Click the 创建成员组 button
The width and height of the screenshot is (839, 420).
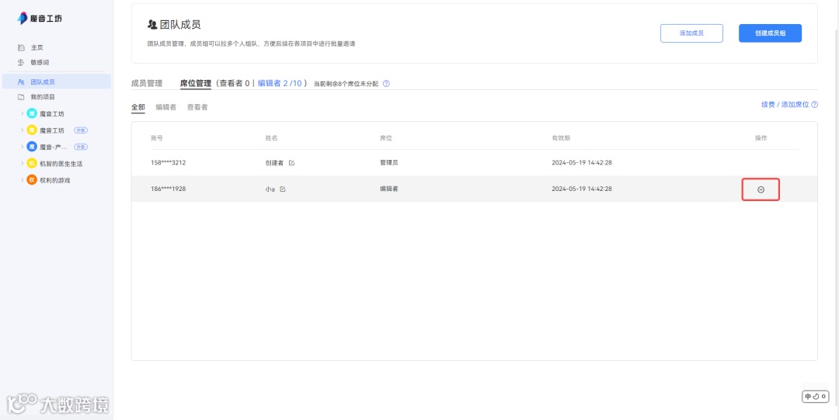tap(770, 33)
